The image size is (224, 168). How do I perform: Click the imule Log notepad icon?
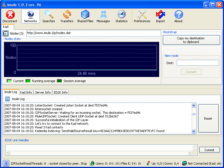7,99
